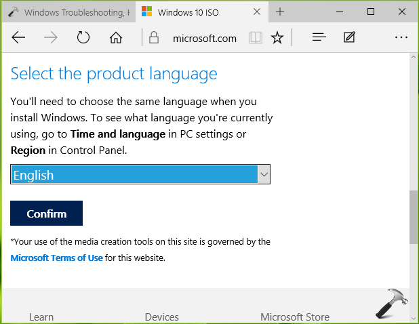Switch to Windows Troubleshooting tab
This screenshot has height=324, width=419.
pyautogui.click(x=69, y=12)
